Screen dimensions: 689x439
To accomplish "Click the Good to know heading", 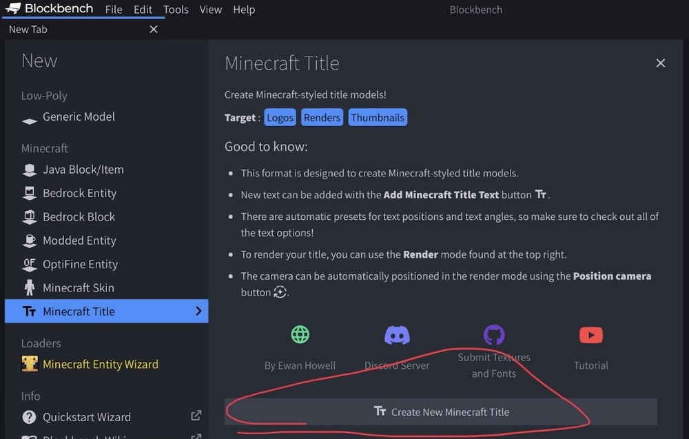I will pyautogui.click(x=266, y=147).
